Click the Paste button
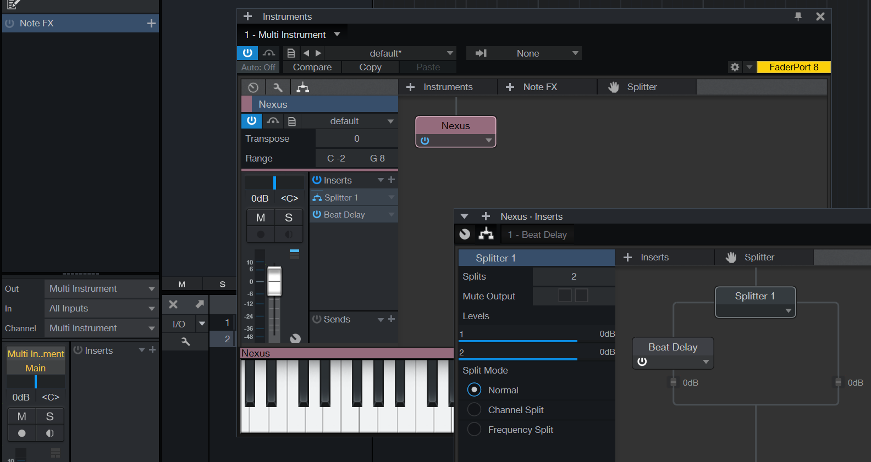The image size is (871, 462). (x=428, y=67)
